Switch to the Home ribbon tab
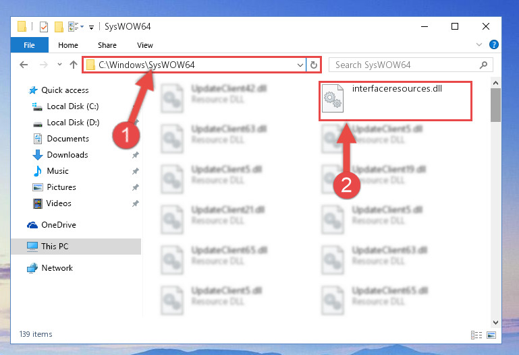 [68, 45]
